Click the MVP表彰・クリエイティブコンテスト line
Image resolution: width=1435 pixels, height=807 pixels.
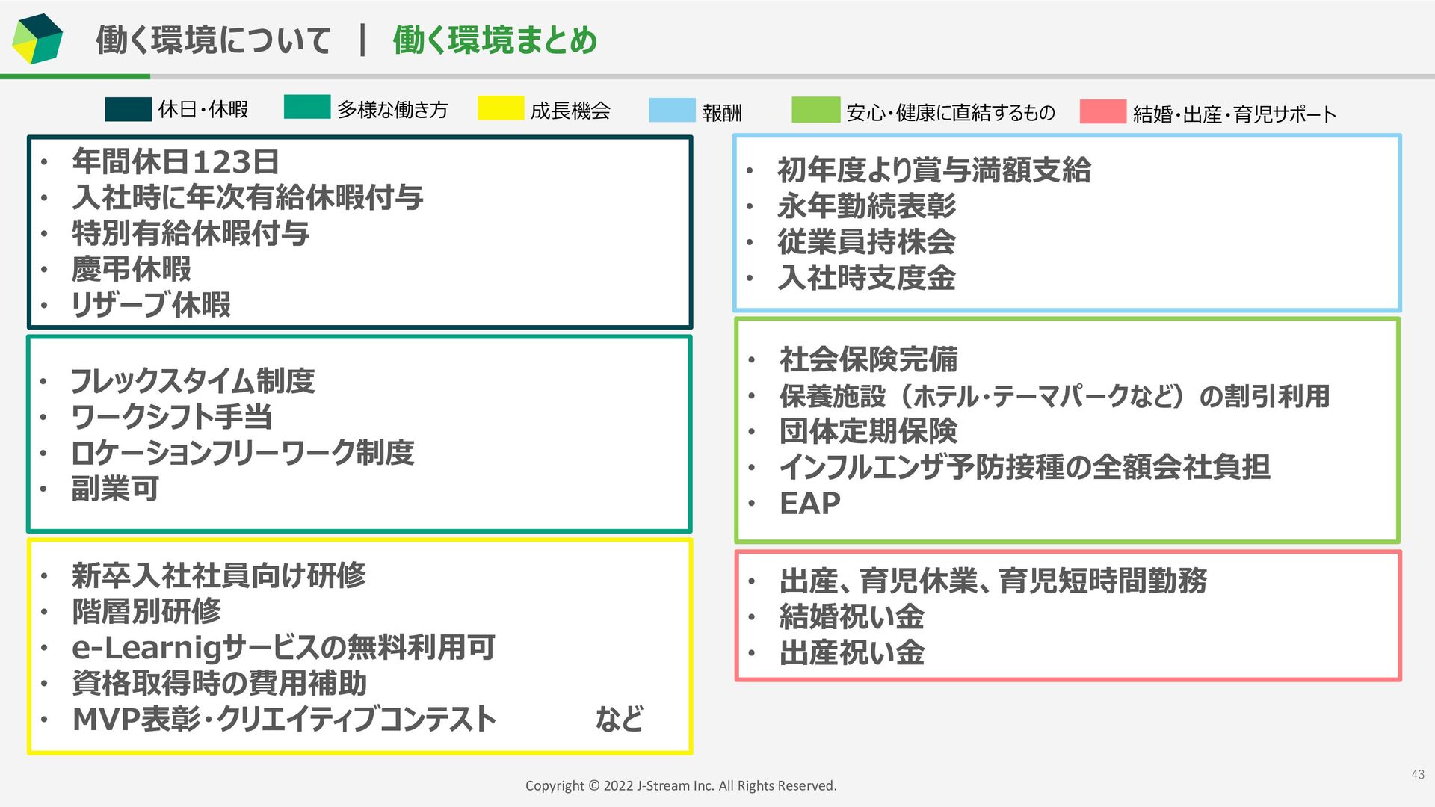(284, 719)
